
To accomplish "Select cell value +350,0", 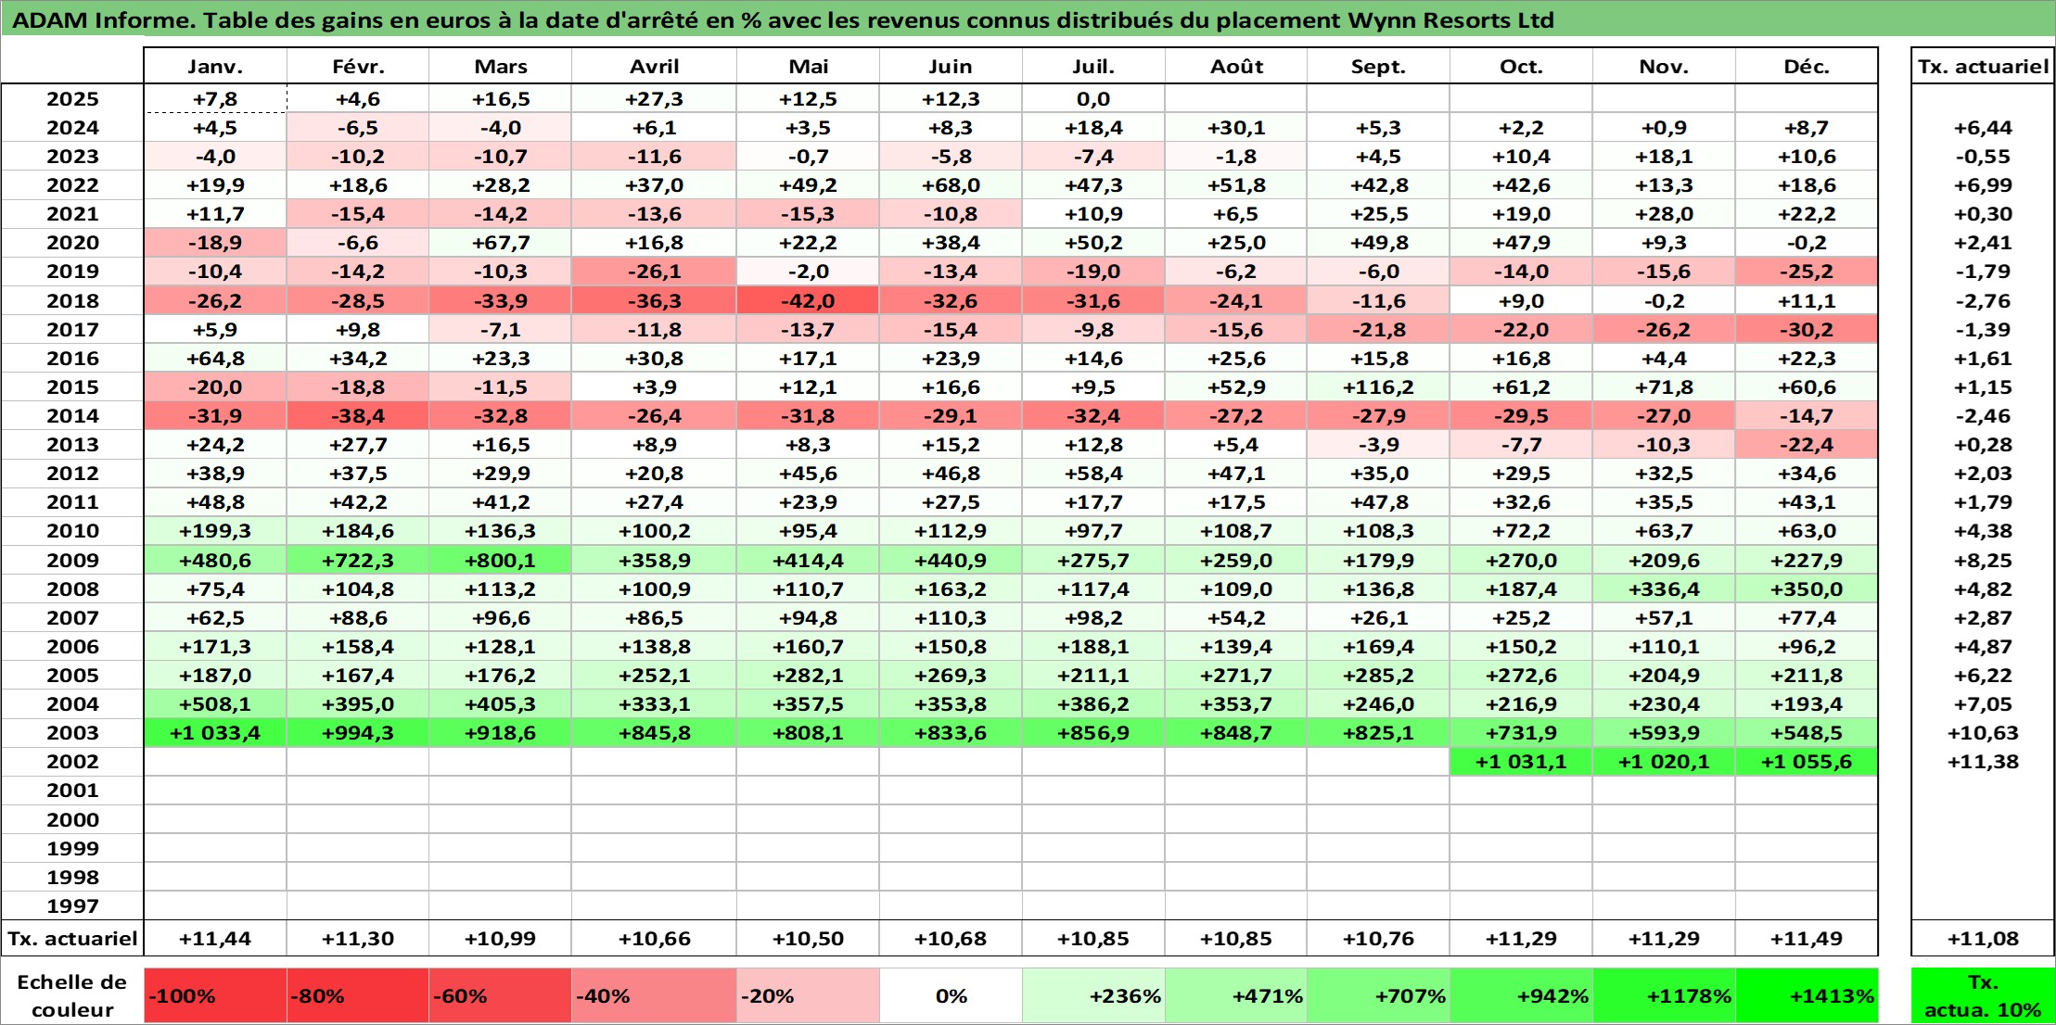I will click(1807, 588).
